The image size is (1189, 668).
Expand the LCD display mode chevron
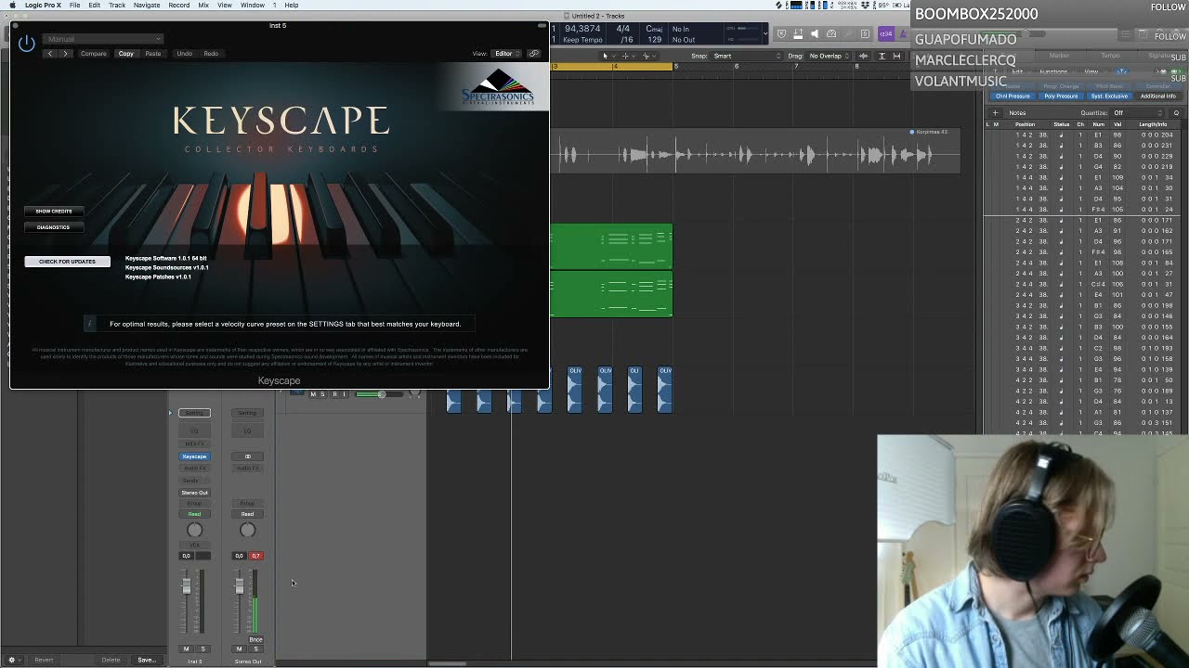click(765, 34)
